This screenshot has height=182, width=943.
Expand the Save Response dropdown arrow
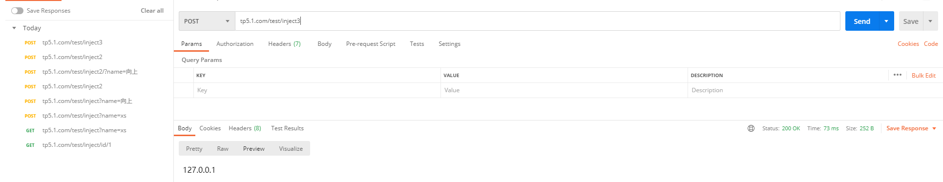pos(934,129)
